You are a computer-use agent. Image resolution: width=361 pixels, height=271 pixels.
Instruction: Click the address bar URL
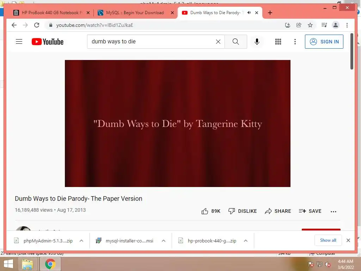(x=94, y=25)
